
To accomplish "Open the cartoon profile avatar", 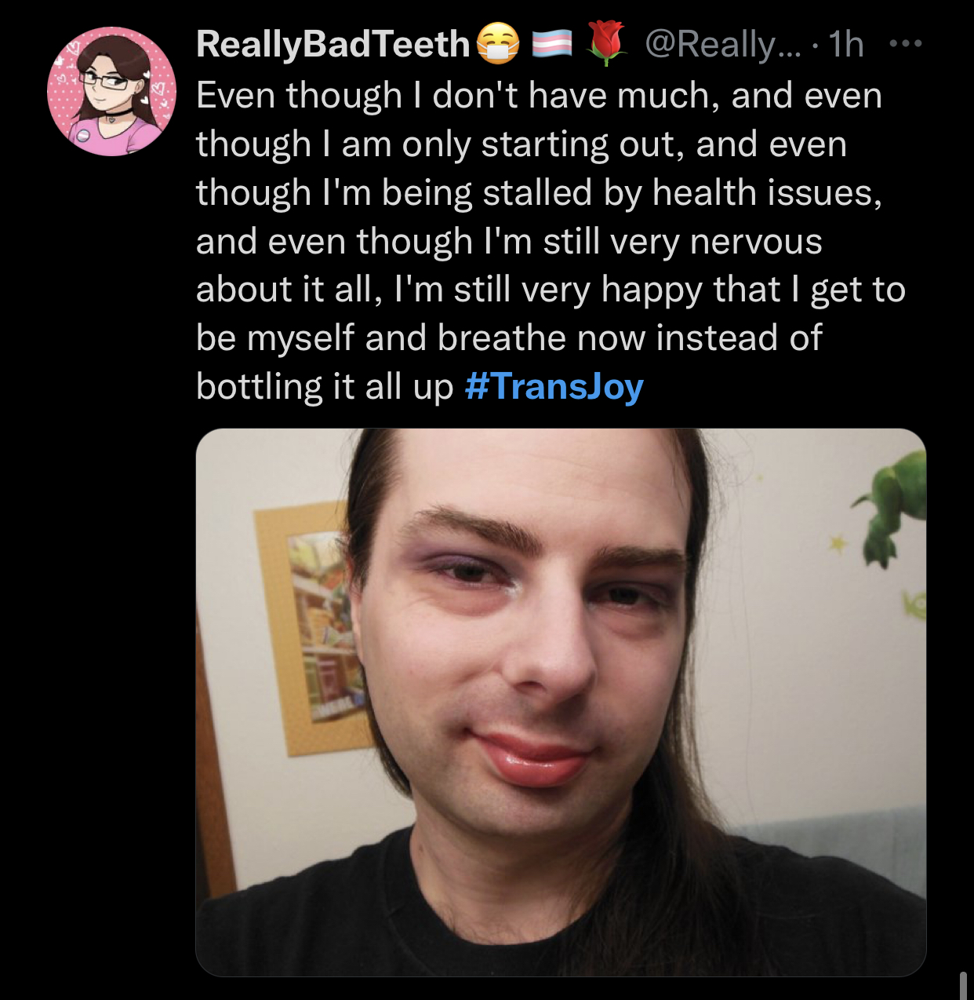I will point(111,91).
